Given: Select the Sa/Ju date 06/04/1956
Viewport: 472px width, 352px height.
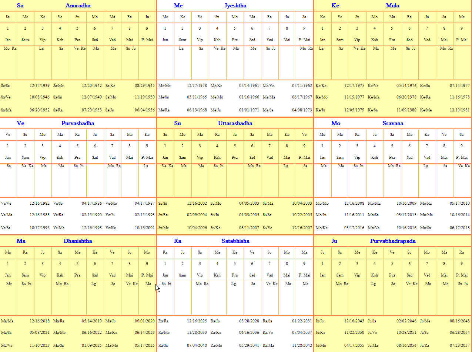Looking at the screenshot, I should pyautogui.click(x=145, y=110).
